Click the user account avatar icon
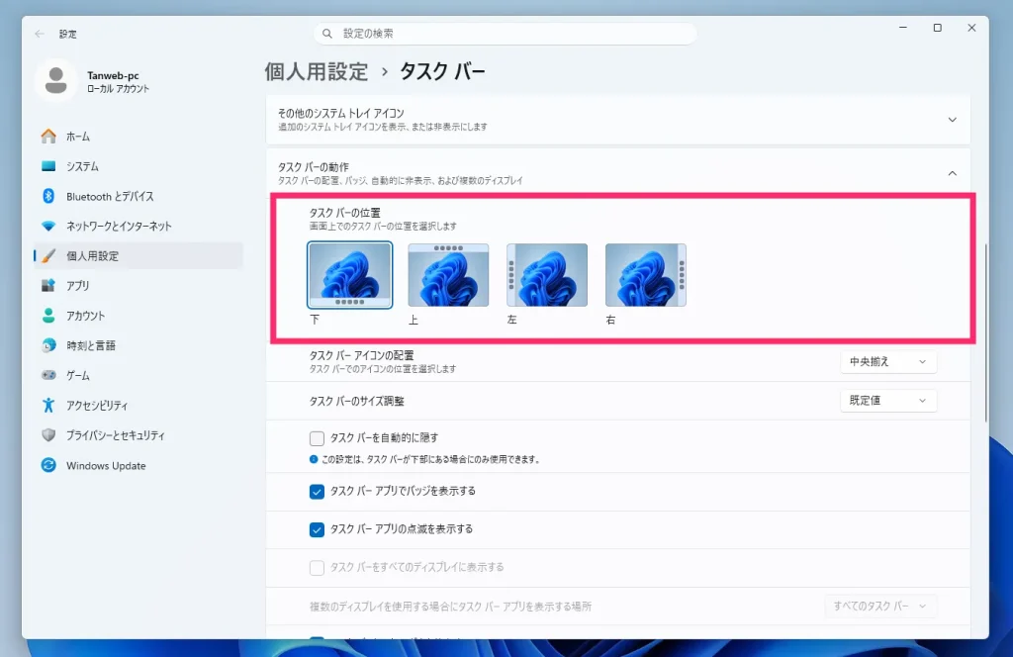Viewport: 1013px width, 657px height. (56, 81)
